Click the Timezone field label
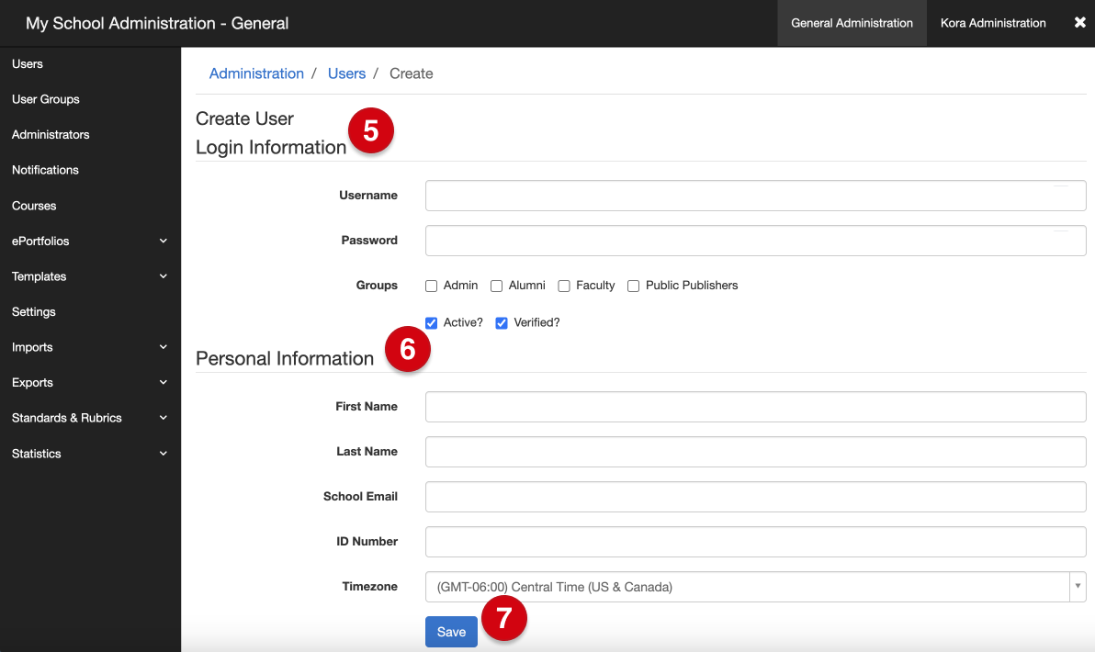The image size is (1095, 652). point(369,587)
